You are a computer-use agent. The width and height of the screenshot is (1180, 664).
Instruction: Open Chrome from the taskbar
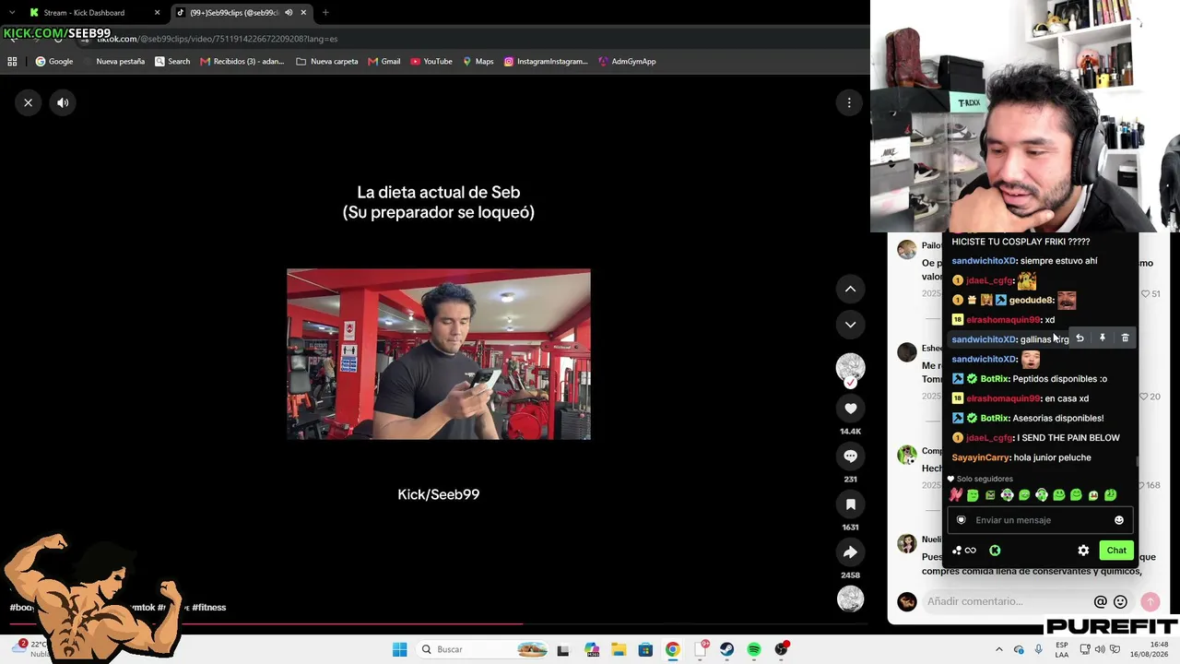tap(672, 649)
